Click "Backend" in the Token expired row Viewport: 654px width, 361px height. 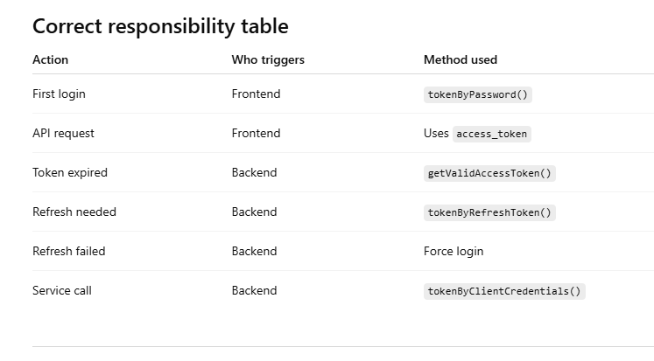pos(254,172)
